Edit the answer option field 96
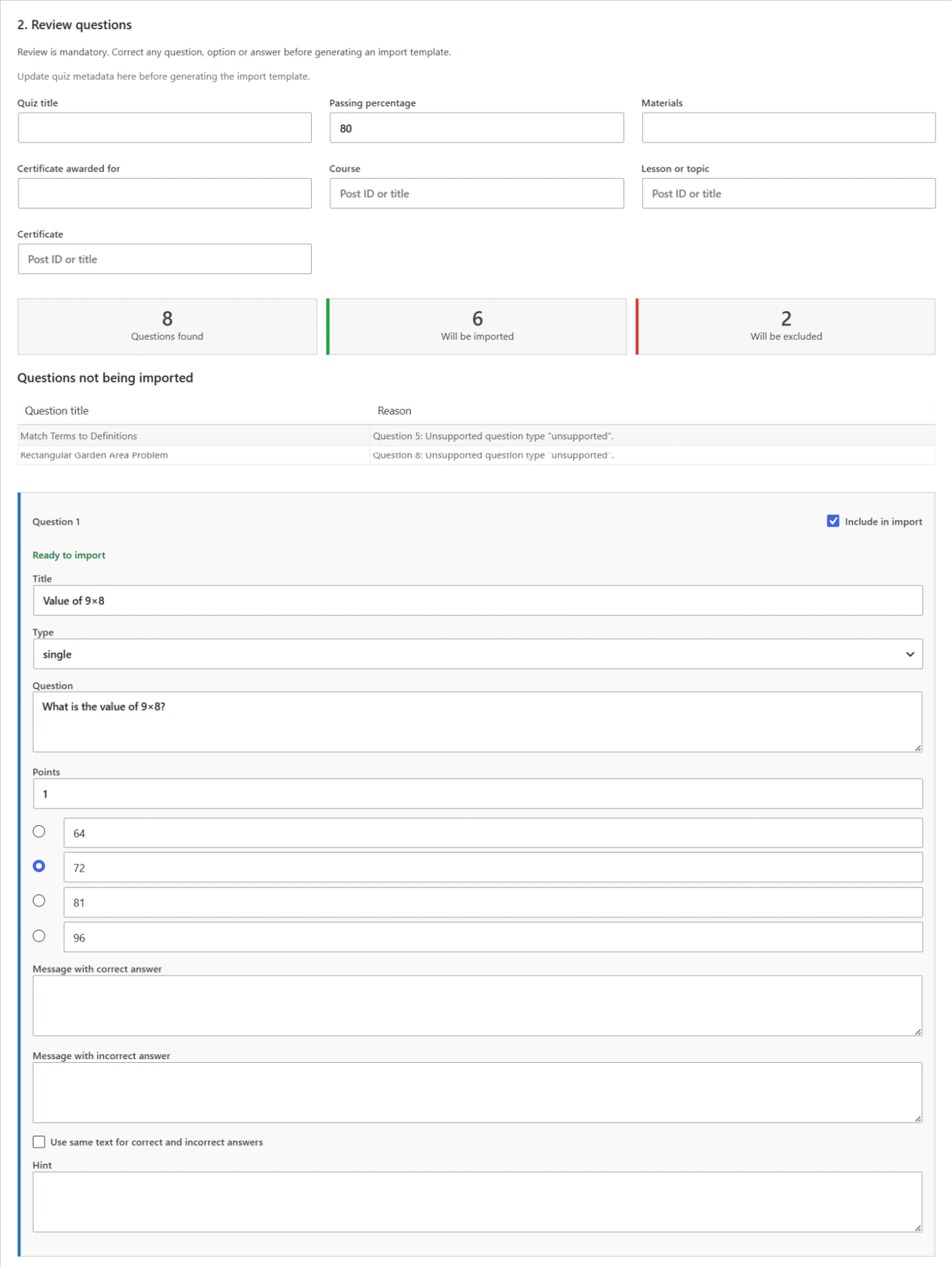This screenshot has height=1267, width=952. (x=493, y=937)
